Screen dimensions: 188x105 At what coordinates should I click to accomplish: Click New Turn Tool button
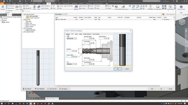[52, 89]
